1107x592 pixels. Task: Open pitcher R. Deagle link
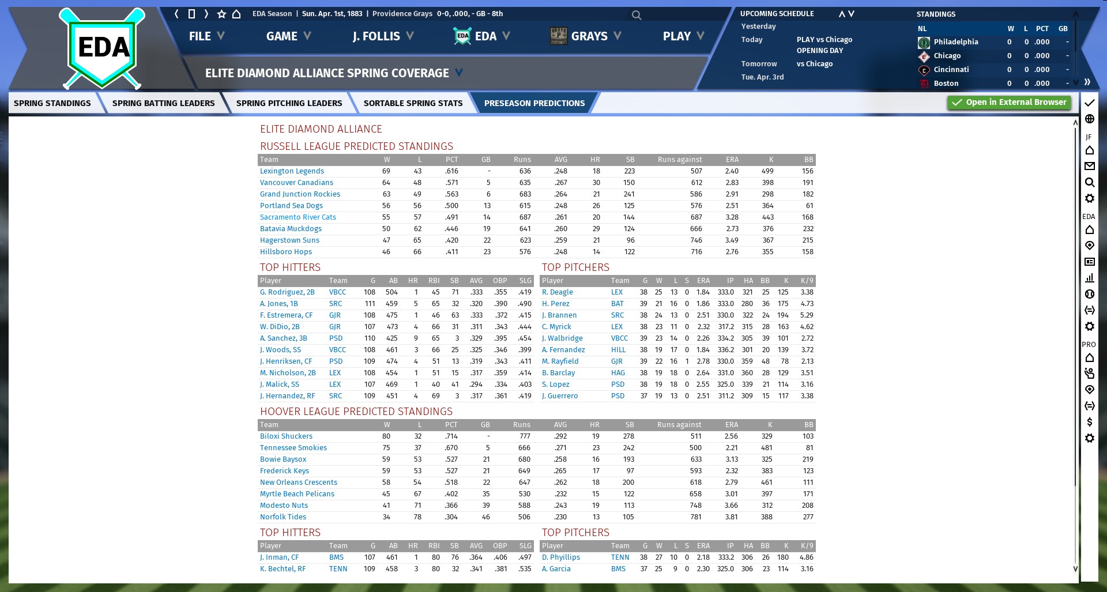click(558, 292)
